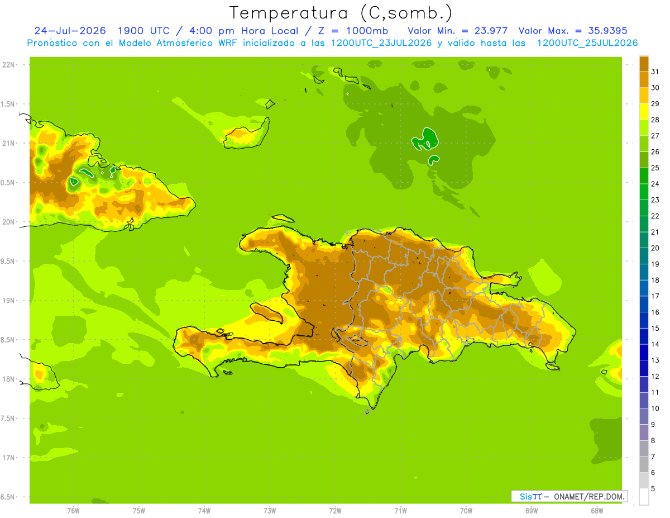Click the "22N" latitude label

pyautogui.click(x=8, y=65)
